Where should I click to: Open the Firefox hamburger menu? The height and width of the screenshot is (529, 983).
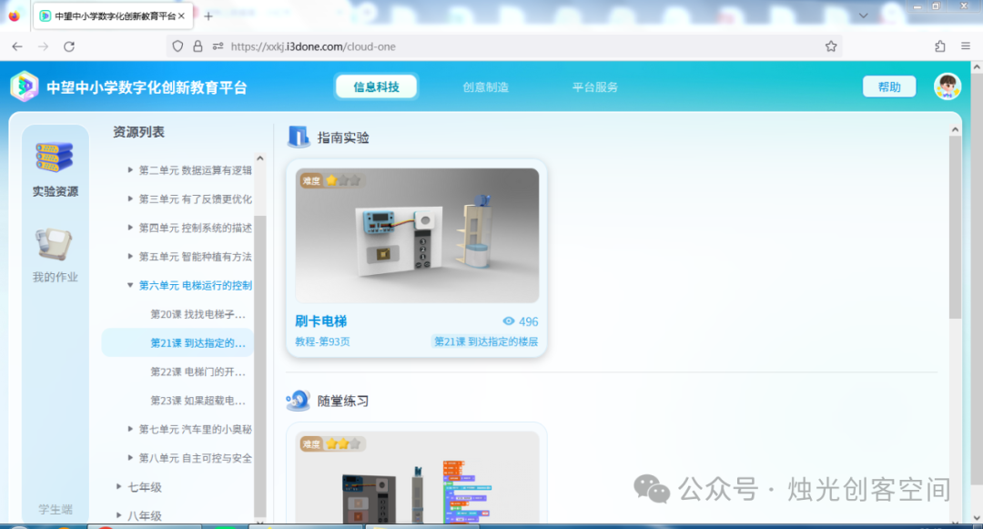(966, 46)
